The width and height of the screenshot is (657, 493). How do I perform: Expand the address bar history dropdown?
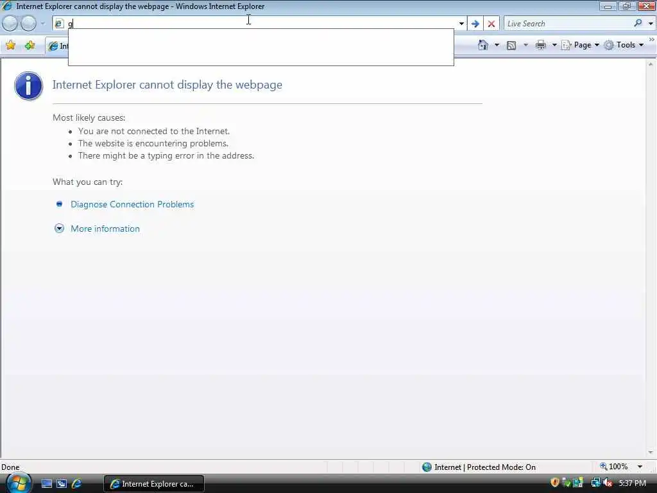click(461, 24)
